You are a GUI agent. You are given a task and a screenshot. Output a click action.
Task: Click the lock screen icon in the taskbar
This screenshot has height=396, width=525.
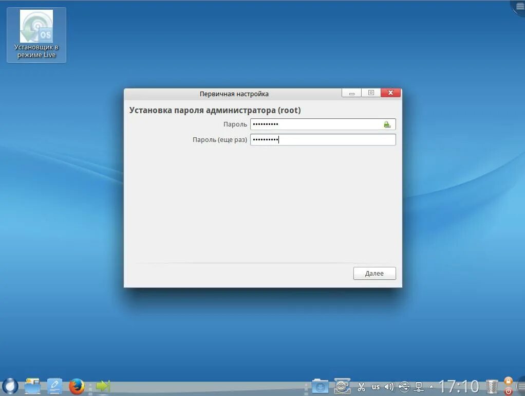pos(508,381)
